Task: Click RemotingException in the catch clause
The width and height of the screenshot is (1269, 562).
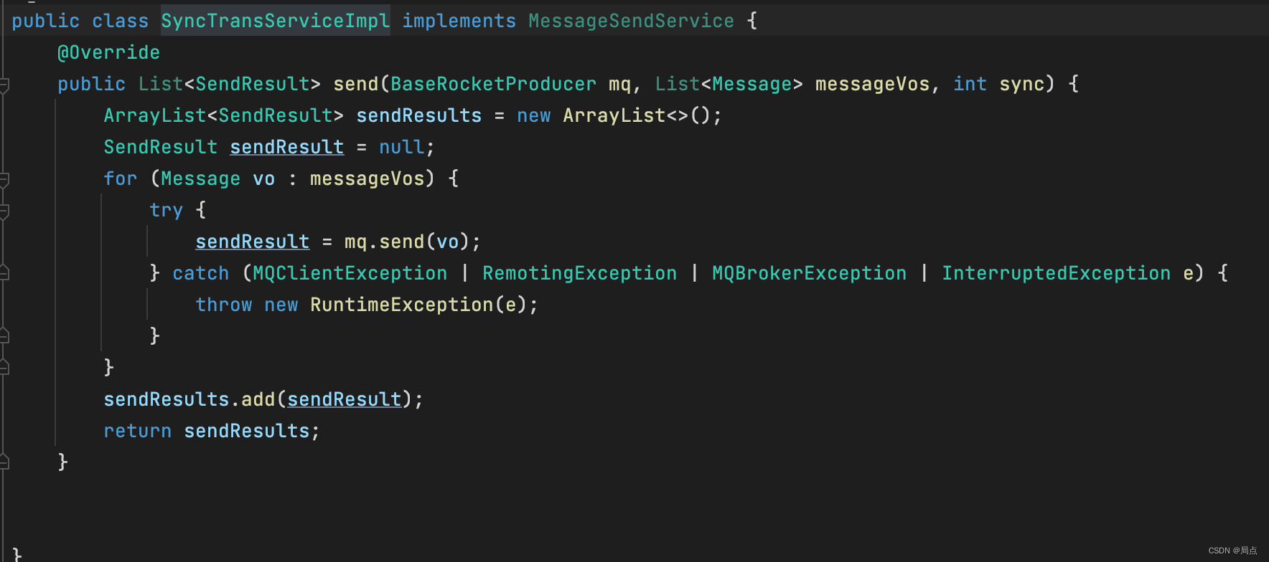Action: click(580, 273)
